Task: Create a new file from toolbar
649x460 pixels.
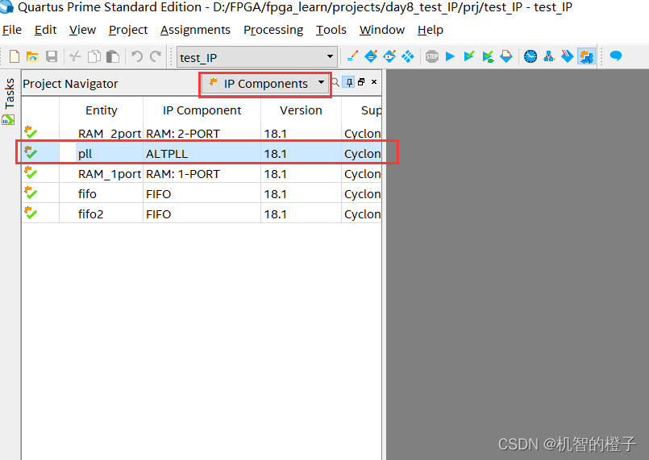Action: pos(14,56)
